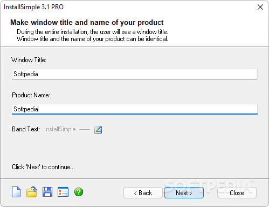
Task: Click the 'Product Name:' label
Action: click(31, 95)
